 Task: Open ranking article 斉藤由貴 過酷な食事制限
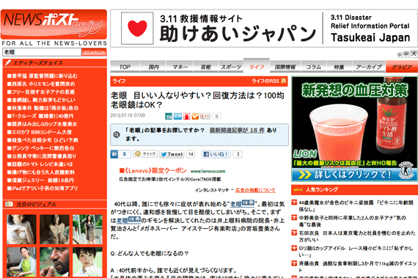tap(358, 266)
